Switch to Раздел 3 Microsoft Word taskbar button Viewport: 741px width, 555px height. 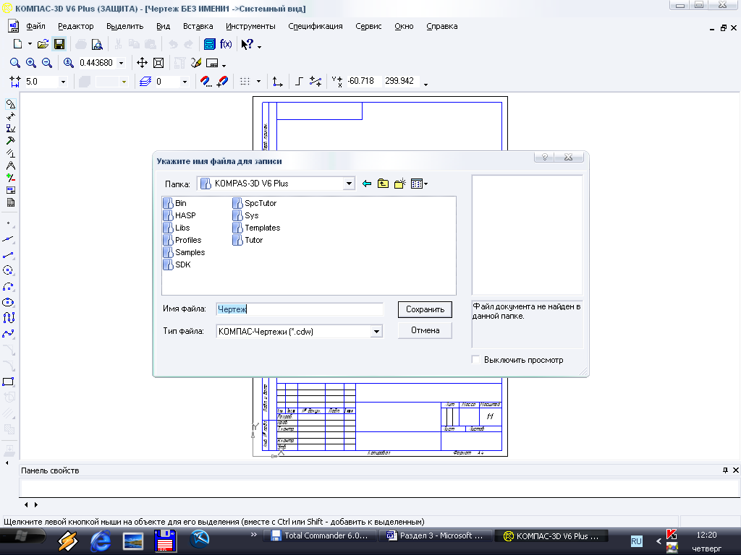436,535
